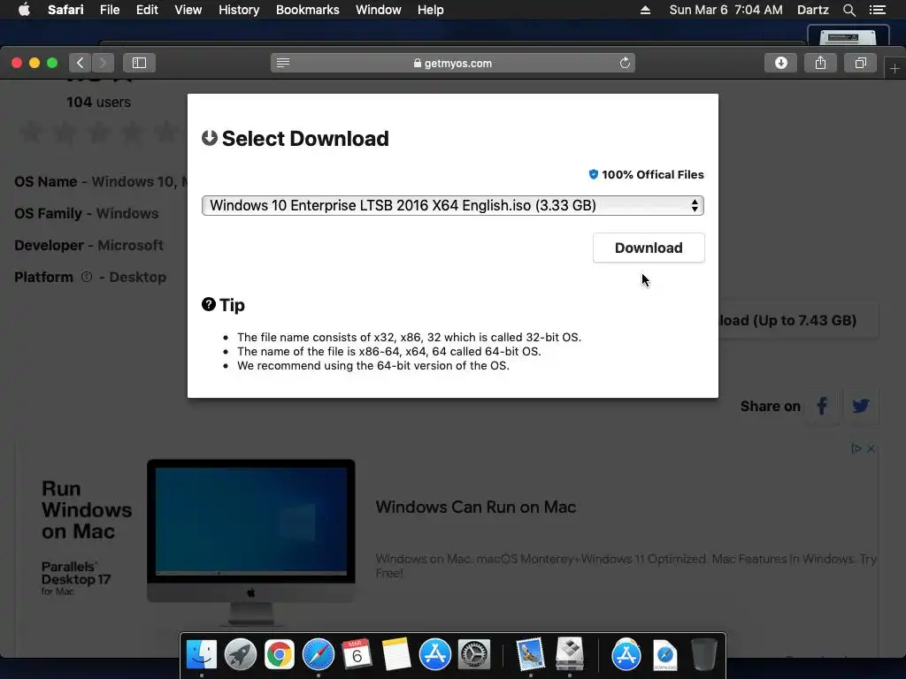Click the 100% Offical Files badge
Viewport: 906px width, 679px height.
(x=646, y=174)
